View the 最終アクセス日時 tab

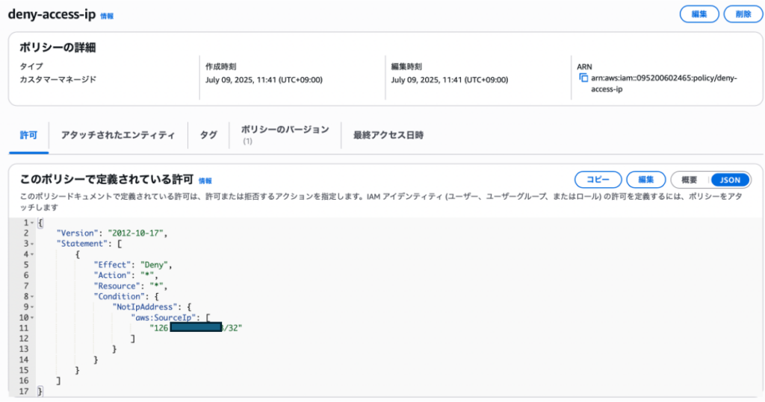tap(388, 135)
